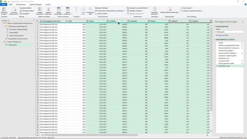247x139 pixels.
Task: Click the Zeilen entfernen icon
Action: (68, 9)
